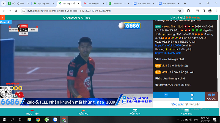Select the TRỰC TIẾP bottom tab

(x=32, y=112)
